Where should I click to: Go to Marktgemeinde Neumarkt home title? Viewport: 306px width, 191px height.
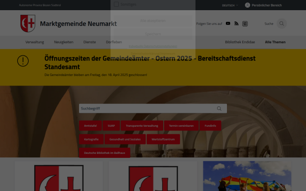[x=78, y=23]
